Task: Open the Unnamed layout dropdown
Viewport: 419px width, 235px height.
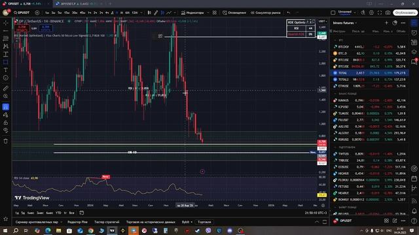Action: (347, 12)
